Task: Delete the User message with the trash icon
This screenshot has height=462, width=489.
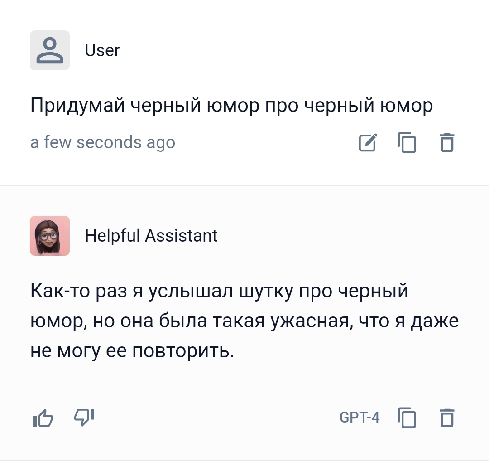Action: point(447,143)
